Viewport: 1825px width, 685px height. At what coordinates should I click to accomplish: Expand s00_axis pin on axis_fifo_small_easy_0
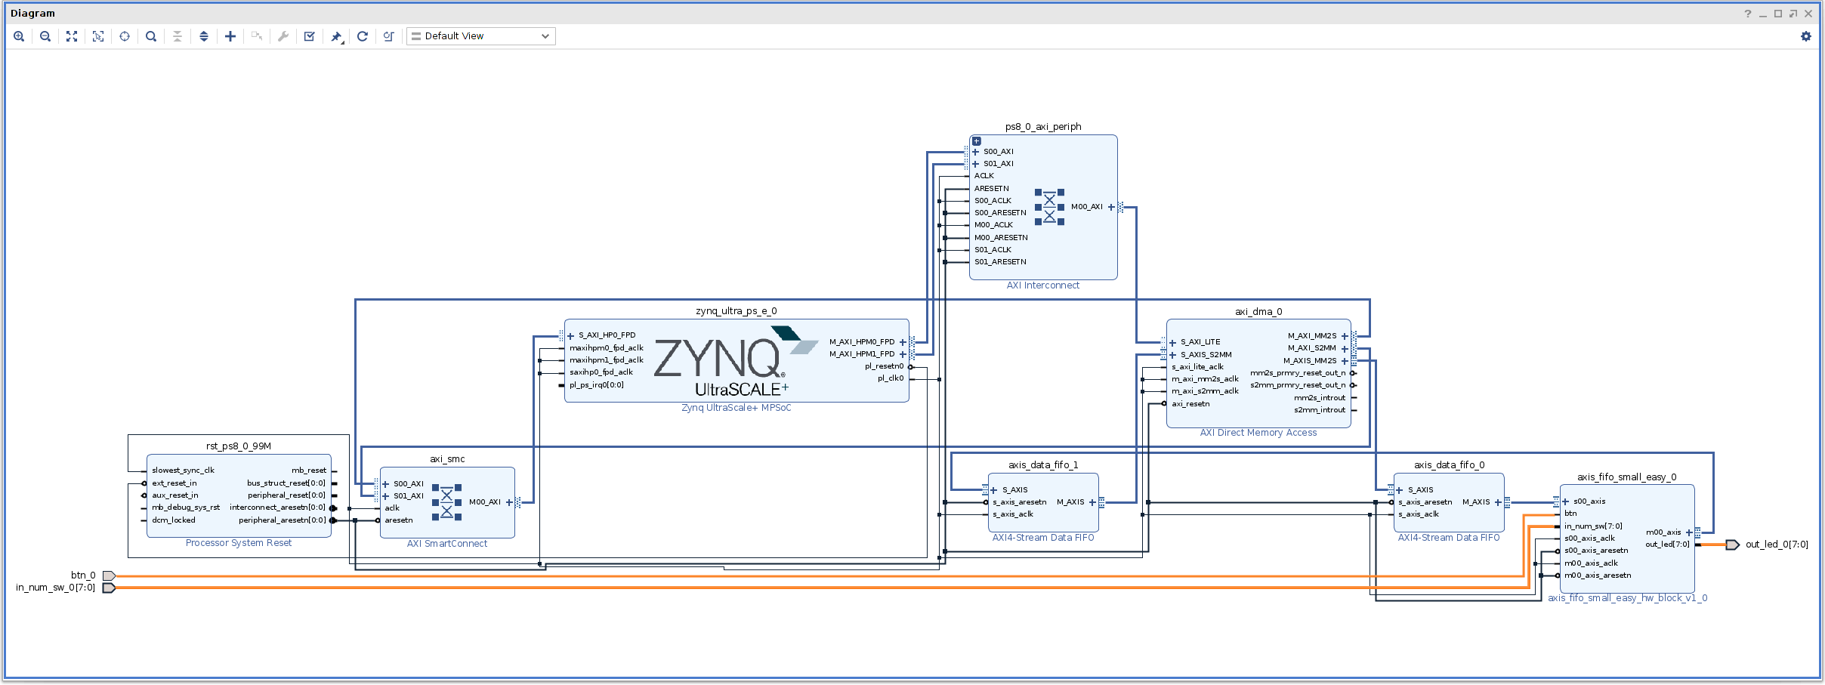click(x=1565, y=501)
